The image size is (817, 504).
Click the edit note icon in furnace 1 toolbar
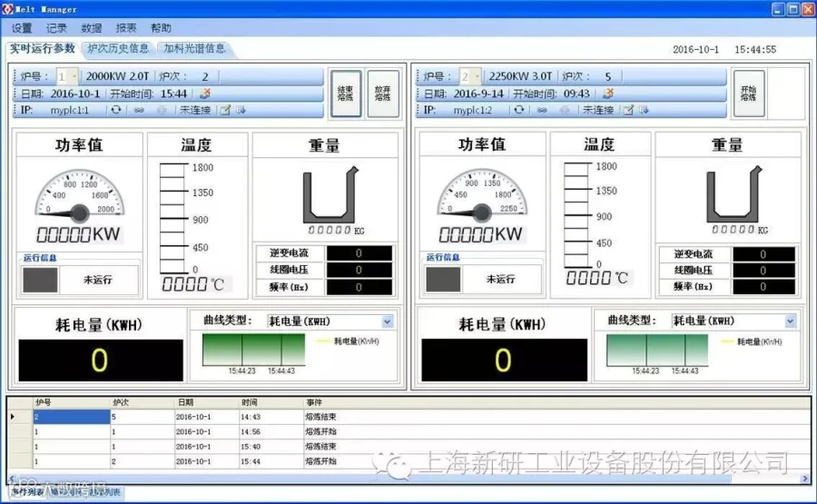[225, 110]
